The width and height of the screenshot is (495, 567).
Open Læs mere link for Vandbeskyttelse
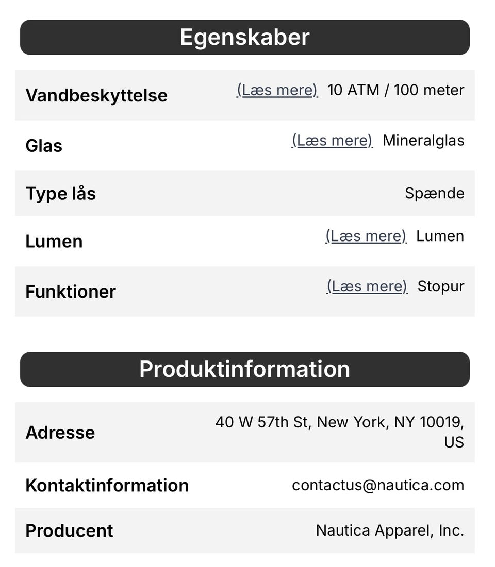tap(277, 90)
